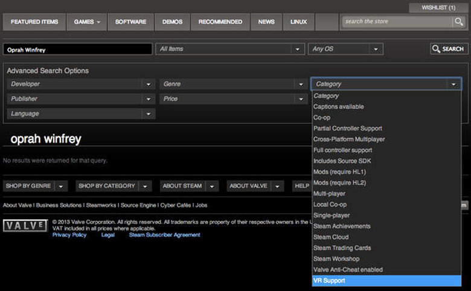Click the Featured Items tab
This screenshot has width=471, height=291.
click(x=34, y=22)
